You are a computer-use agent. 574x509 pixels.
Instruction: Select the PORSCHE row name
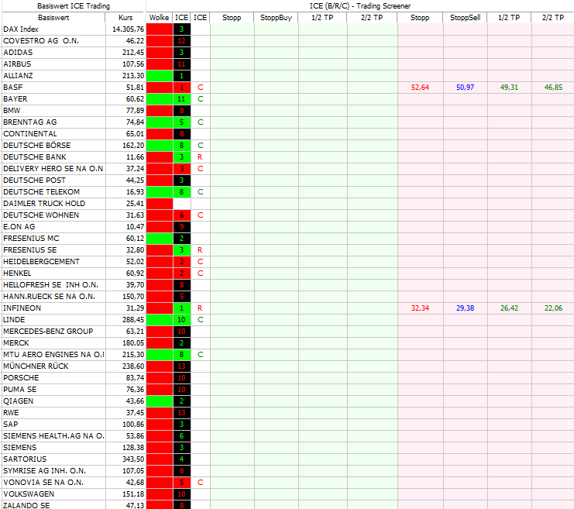[21, 378]
